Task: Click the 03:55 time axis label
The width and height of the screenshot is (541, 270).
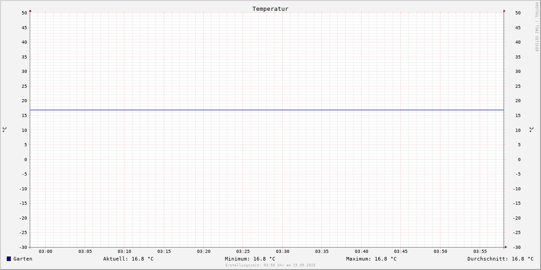Action: click(480, 252)
